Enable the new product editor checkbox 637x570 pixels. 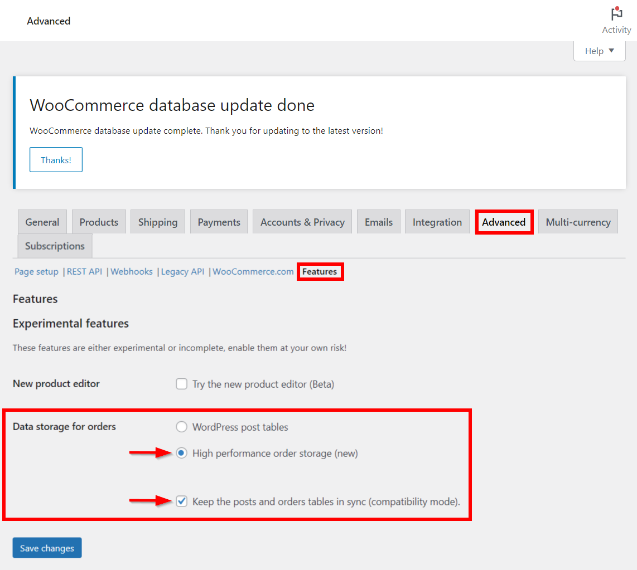(x=181, y=384)
